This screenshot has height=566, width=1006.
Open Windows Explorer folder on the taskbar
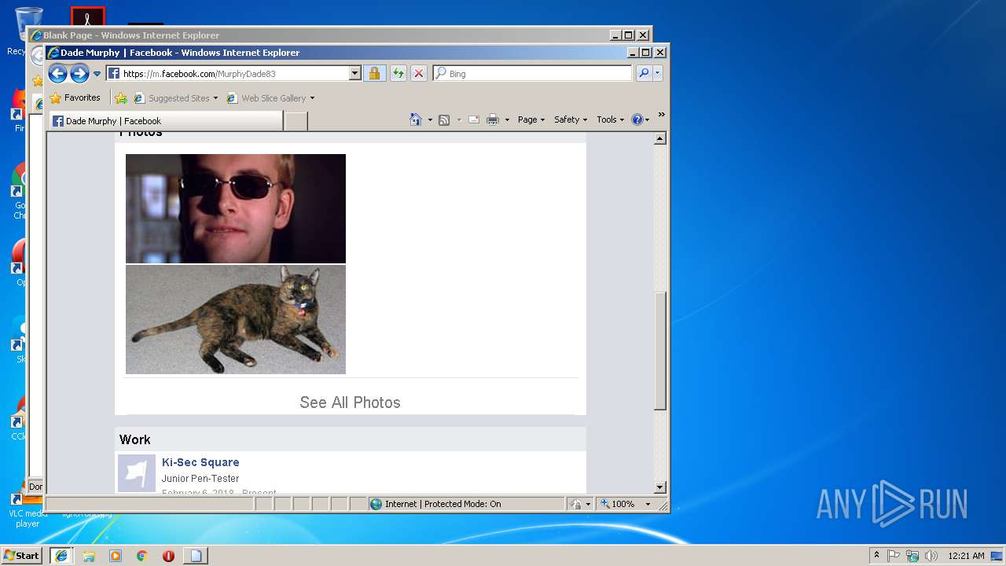(89, 556)
